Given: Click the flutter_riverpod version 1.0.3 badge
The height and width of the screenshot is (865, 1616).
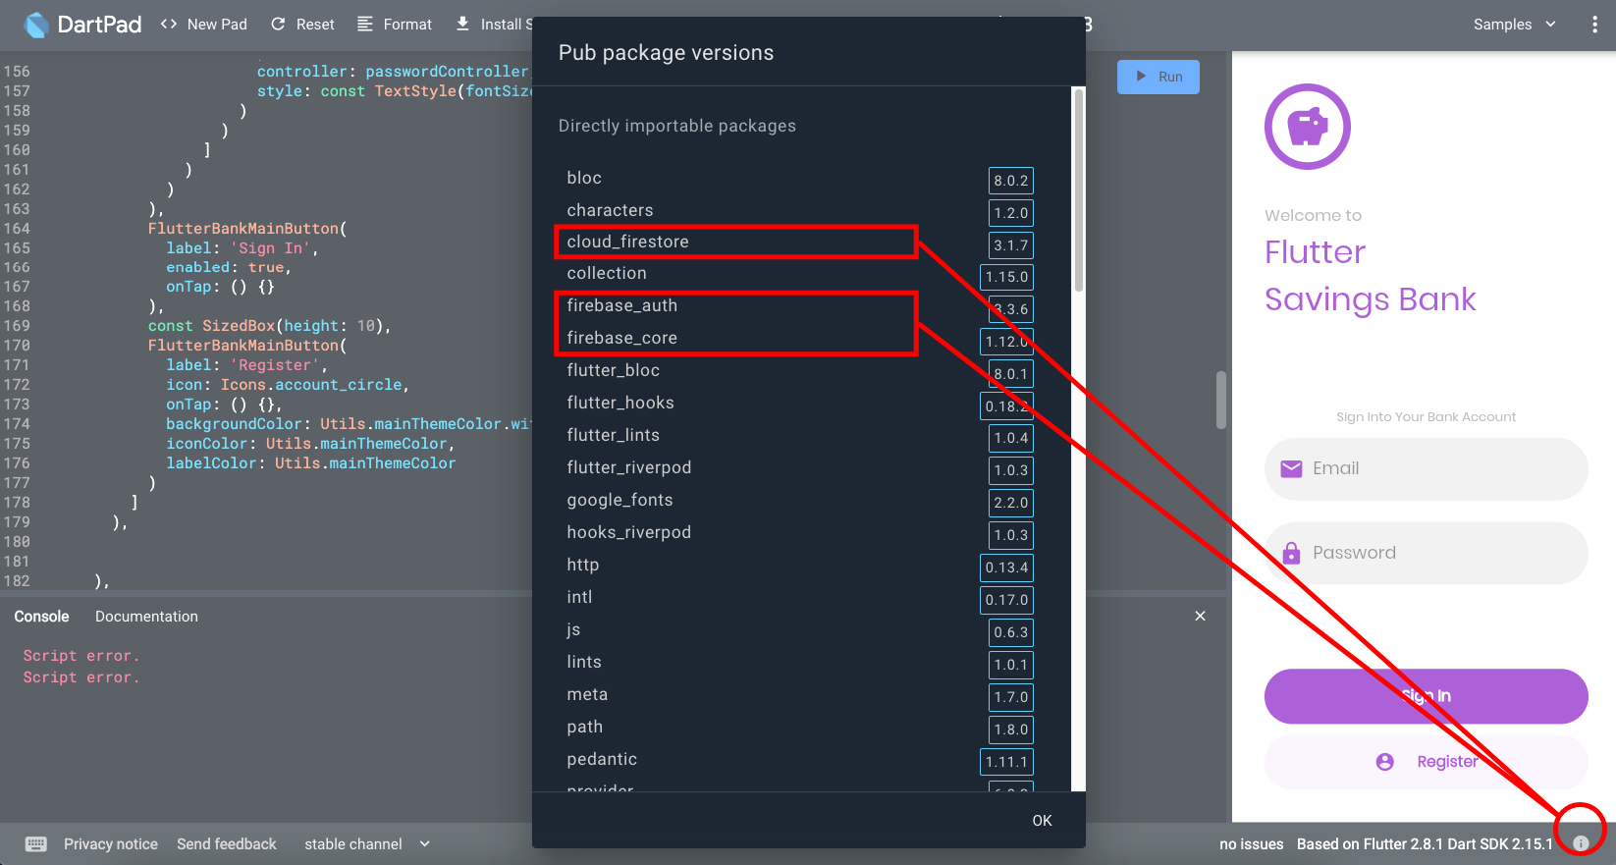Looking at the screenshot, I should pos(1010,470).
